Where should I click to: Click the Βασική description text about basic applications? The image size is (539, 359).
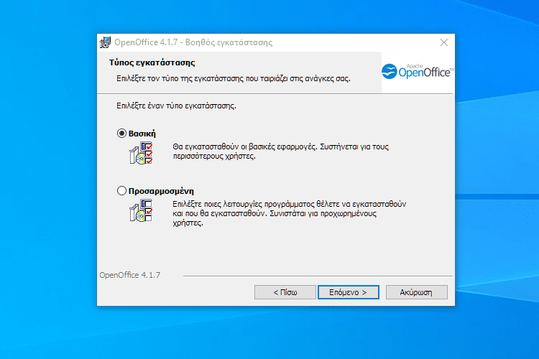[x=280, y=151]
